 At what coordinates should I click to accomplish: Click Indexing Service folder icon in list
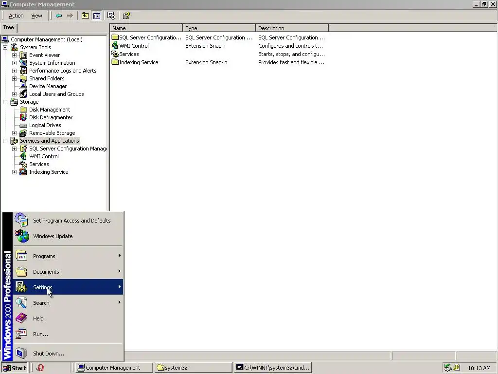pos(115,62)
